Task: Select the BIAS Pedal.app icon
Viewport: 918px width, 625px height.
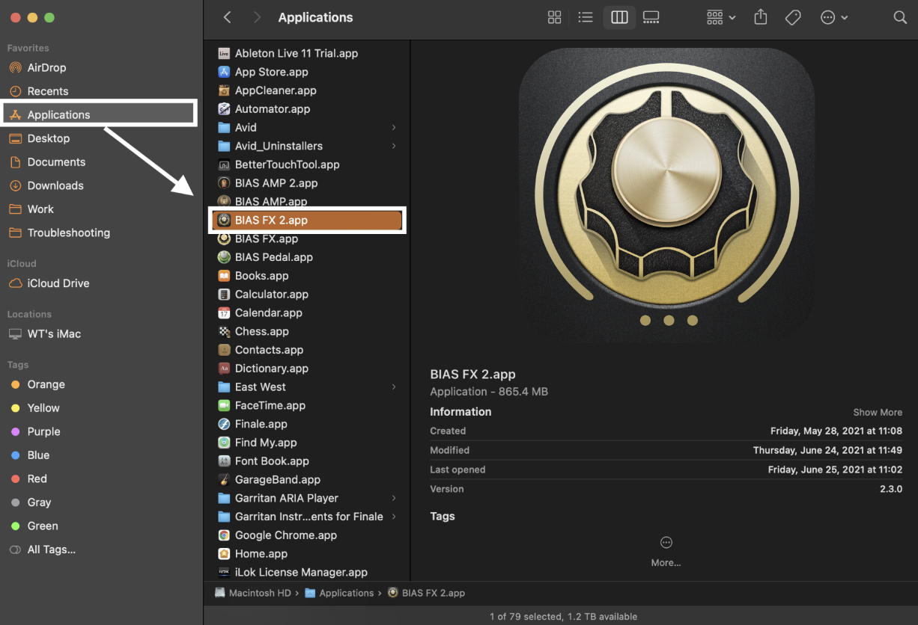Action: coord(223,257)
